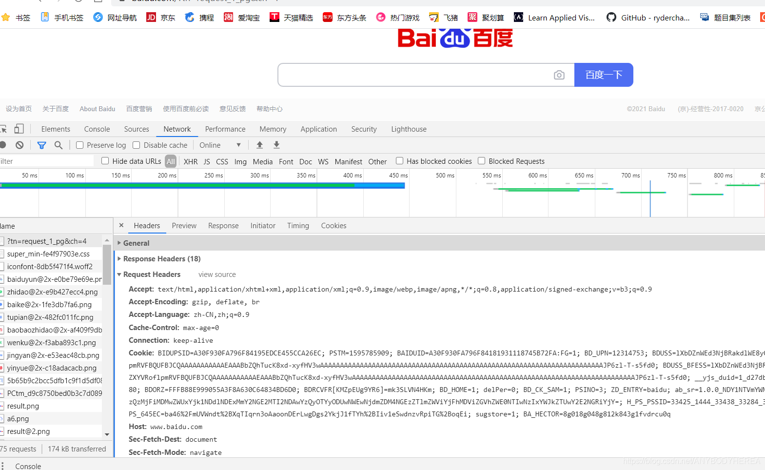Screen dimensions: 765x470
Task: Open the 飞猪 bookmark
Action: click(x=443, y=18)
